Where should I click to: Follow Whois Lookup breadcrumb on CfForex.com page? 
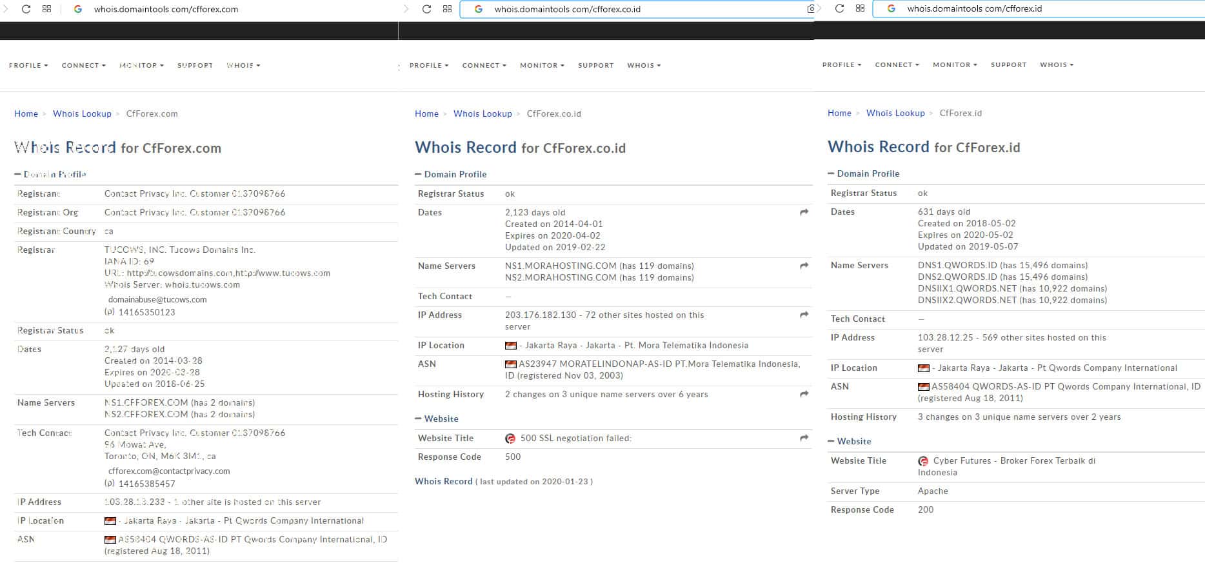[x=82, y=114]
